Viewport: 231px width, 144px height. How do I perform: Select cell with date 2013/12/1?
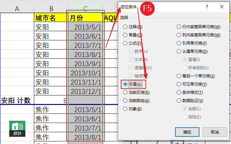click(x=86, y=91)
